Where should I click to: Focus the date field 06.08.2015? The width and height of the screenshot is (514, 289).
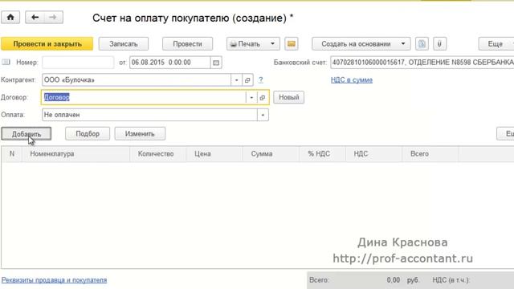click(x=170, y=63)
